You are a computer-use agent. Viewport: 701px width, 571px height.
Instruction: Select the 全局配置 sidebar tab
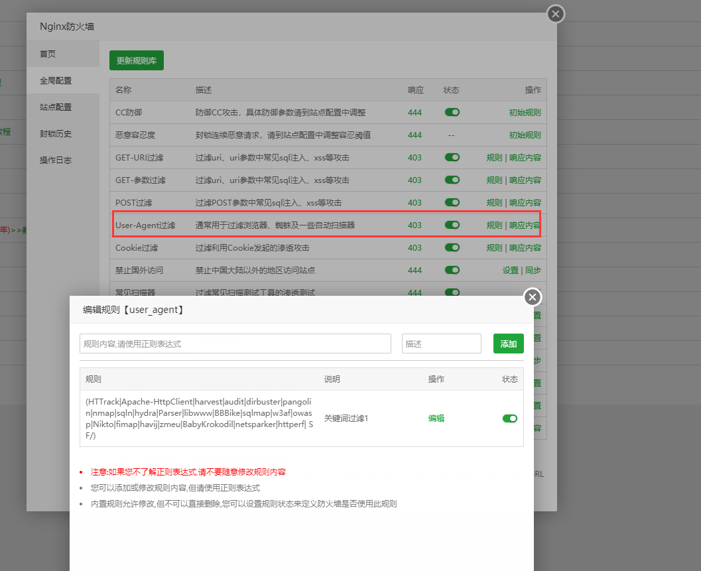(x=63, y=80)
